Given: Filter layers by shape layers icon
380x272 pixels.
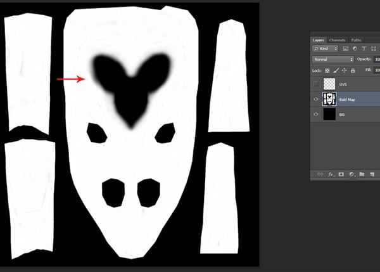Looking at the screenshot, I should (374, 49).
